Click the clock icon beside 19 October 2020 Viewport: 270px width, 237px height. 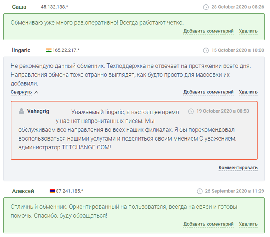point(191,111)
